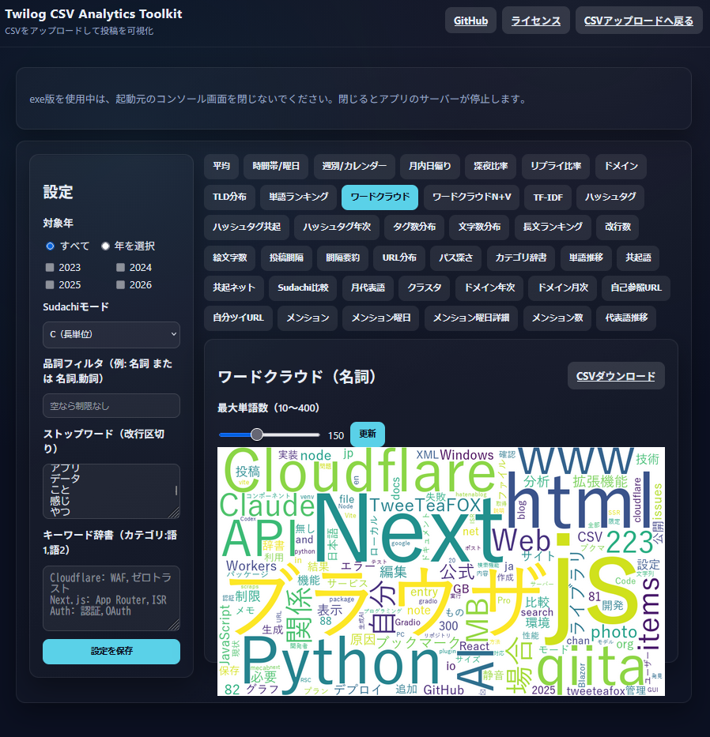Download word cloud with CSVダウンロード
710x737 pixels.
pos(616,376)
